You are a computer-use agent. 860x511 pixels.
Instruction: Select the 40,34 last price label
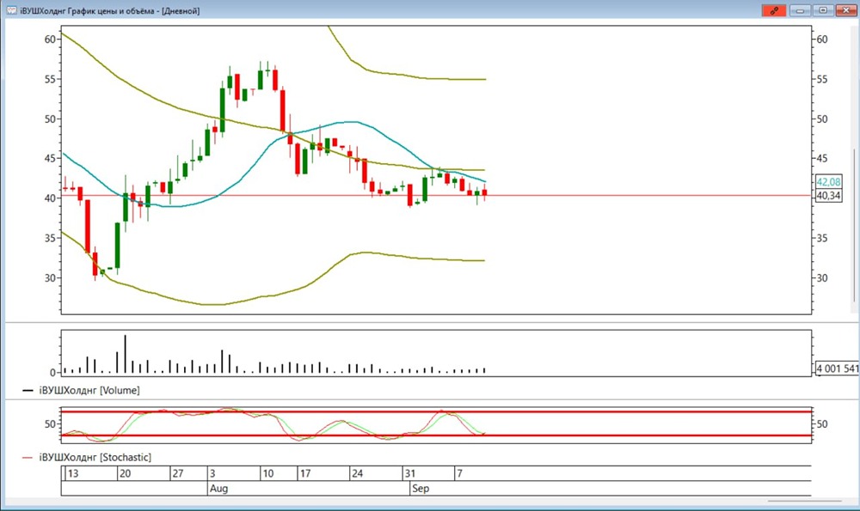tap(828, 196)
